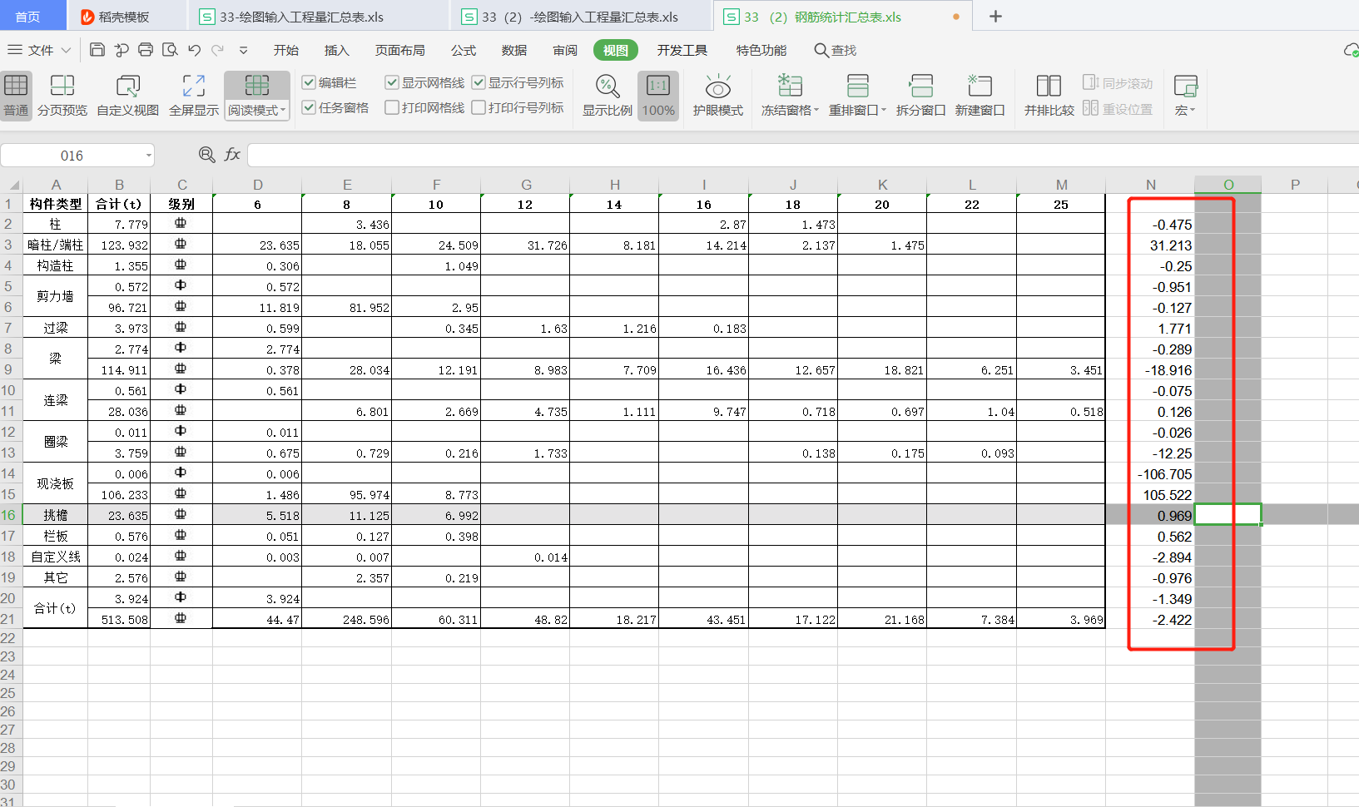Open the Formulas (公式) ribbon tab
The height and width of the screenshot is (807, 1359).
click(464, 51)
